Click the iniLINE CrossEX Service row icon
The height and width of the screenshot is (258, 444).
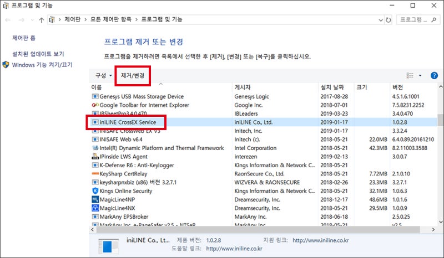click(95, 122)
